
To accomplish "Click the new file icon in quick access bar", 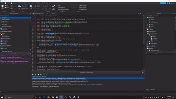I will coord(5,3).
